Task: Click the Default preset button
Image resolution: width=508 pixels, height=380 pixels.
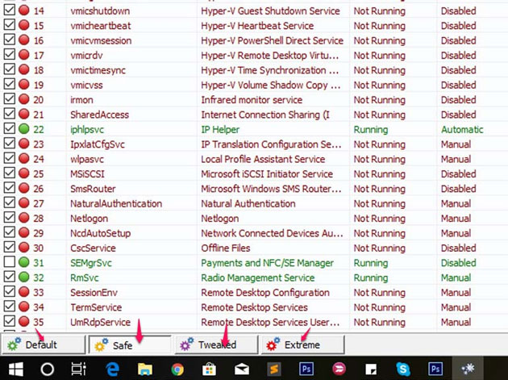Action: pos(44,345)
